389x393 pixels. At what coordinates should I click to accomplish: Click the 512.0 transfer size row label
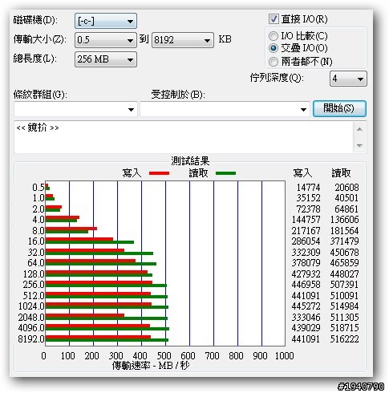coord(34,296)
